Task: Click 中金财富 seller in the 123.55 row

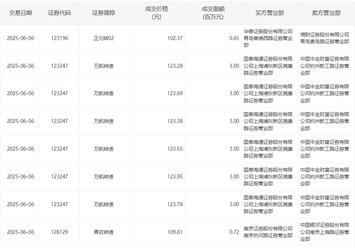Action: pyautogui.click(x=325, y=149)
